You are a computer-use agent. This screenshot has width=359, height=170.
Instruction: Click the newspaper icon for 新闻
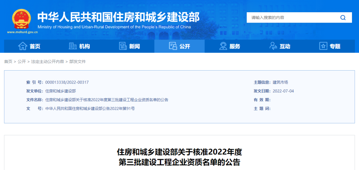(123, 46)
